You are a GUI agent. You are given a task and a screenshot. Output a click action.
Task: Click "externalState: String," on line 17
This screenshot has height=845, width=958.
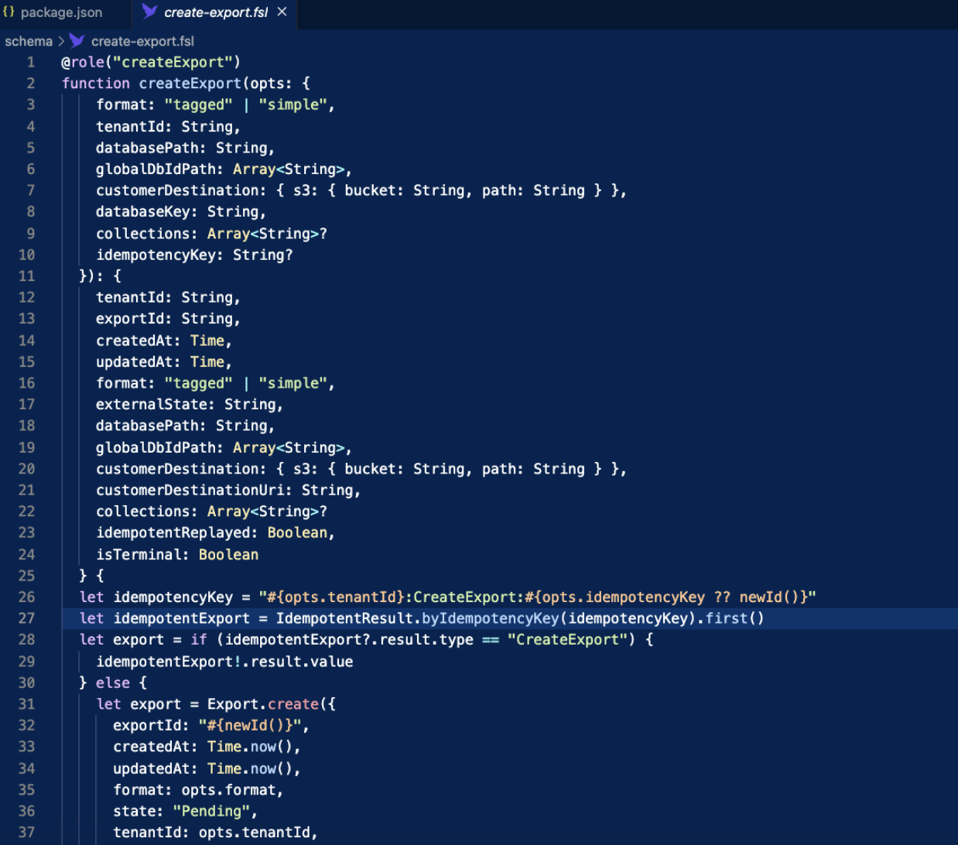(190, 405)
